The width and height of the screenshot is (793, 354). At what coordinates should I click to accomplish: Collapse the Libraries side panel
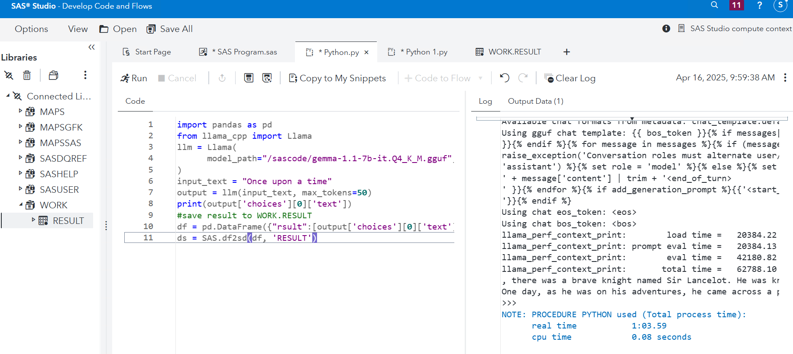click(91, 47)
